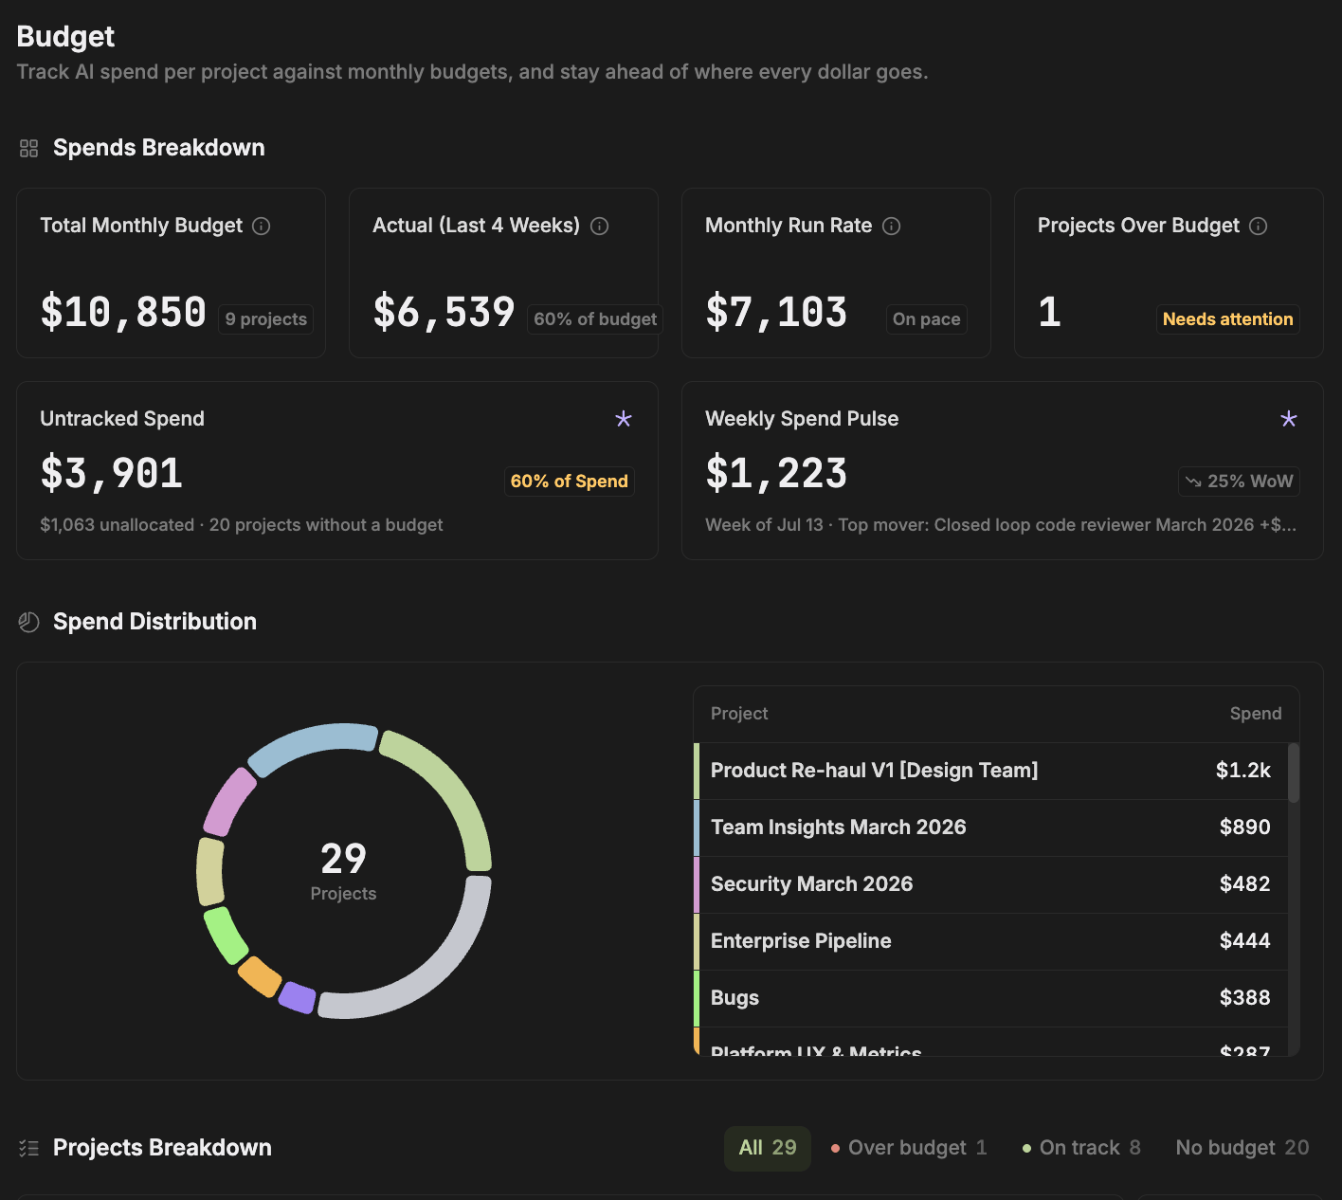This screenshot has height=1200, width=1342.
Task: Click the $6,539 actual spend amount
Action: (444, 313)
